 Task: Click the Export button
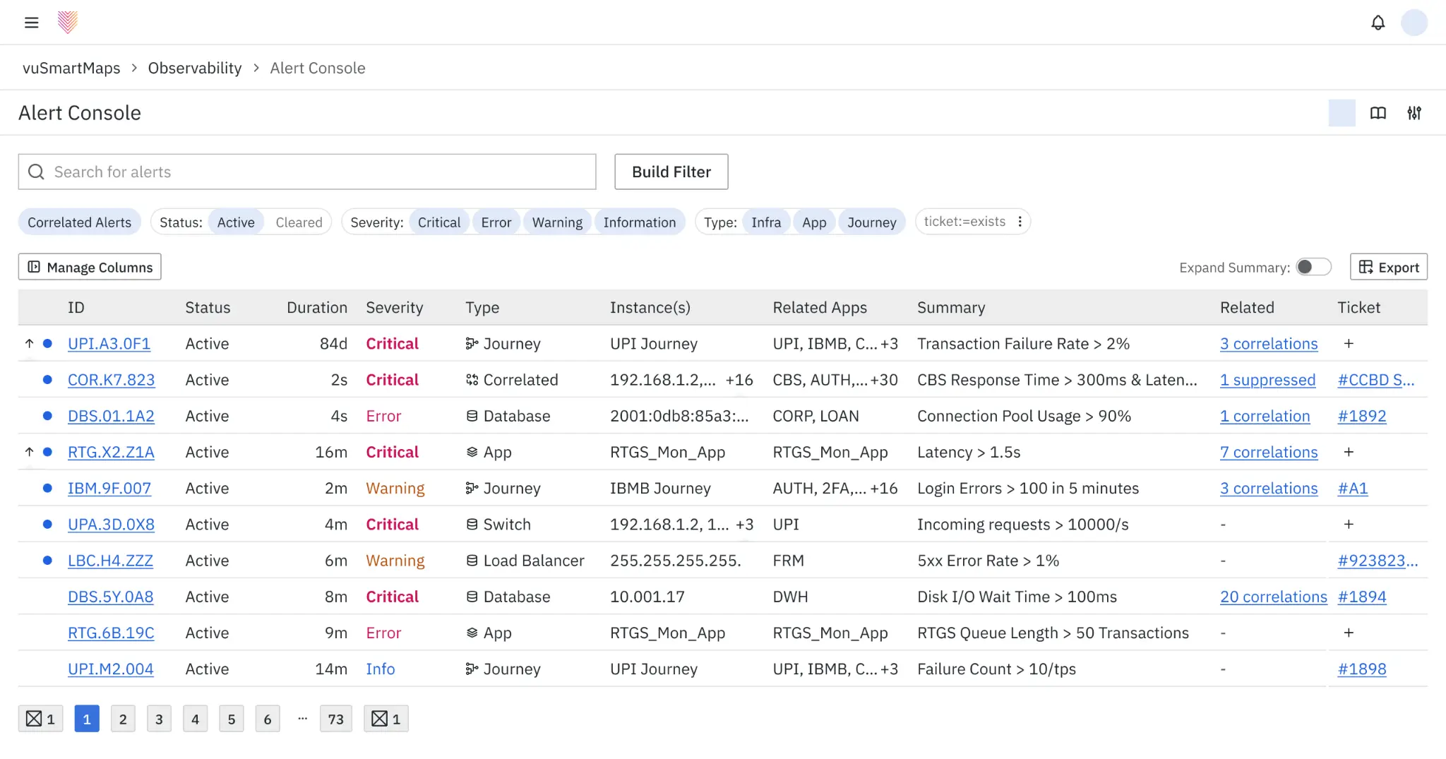1388,267
